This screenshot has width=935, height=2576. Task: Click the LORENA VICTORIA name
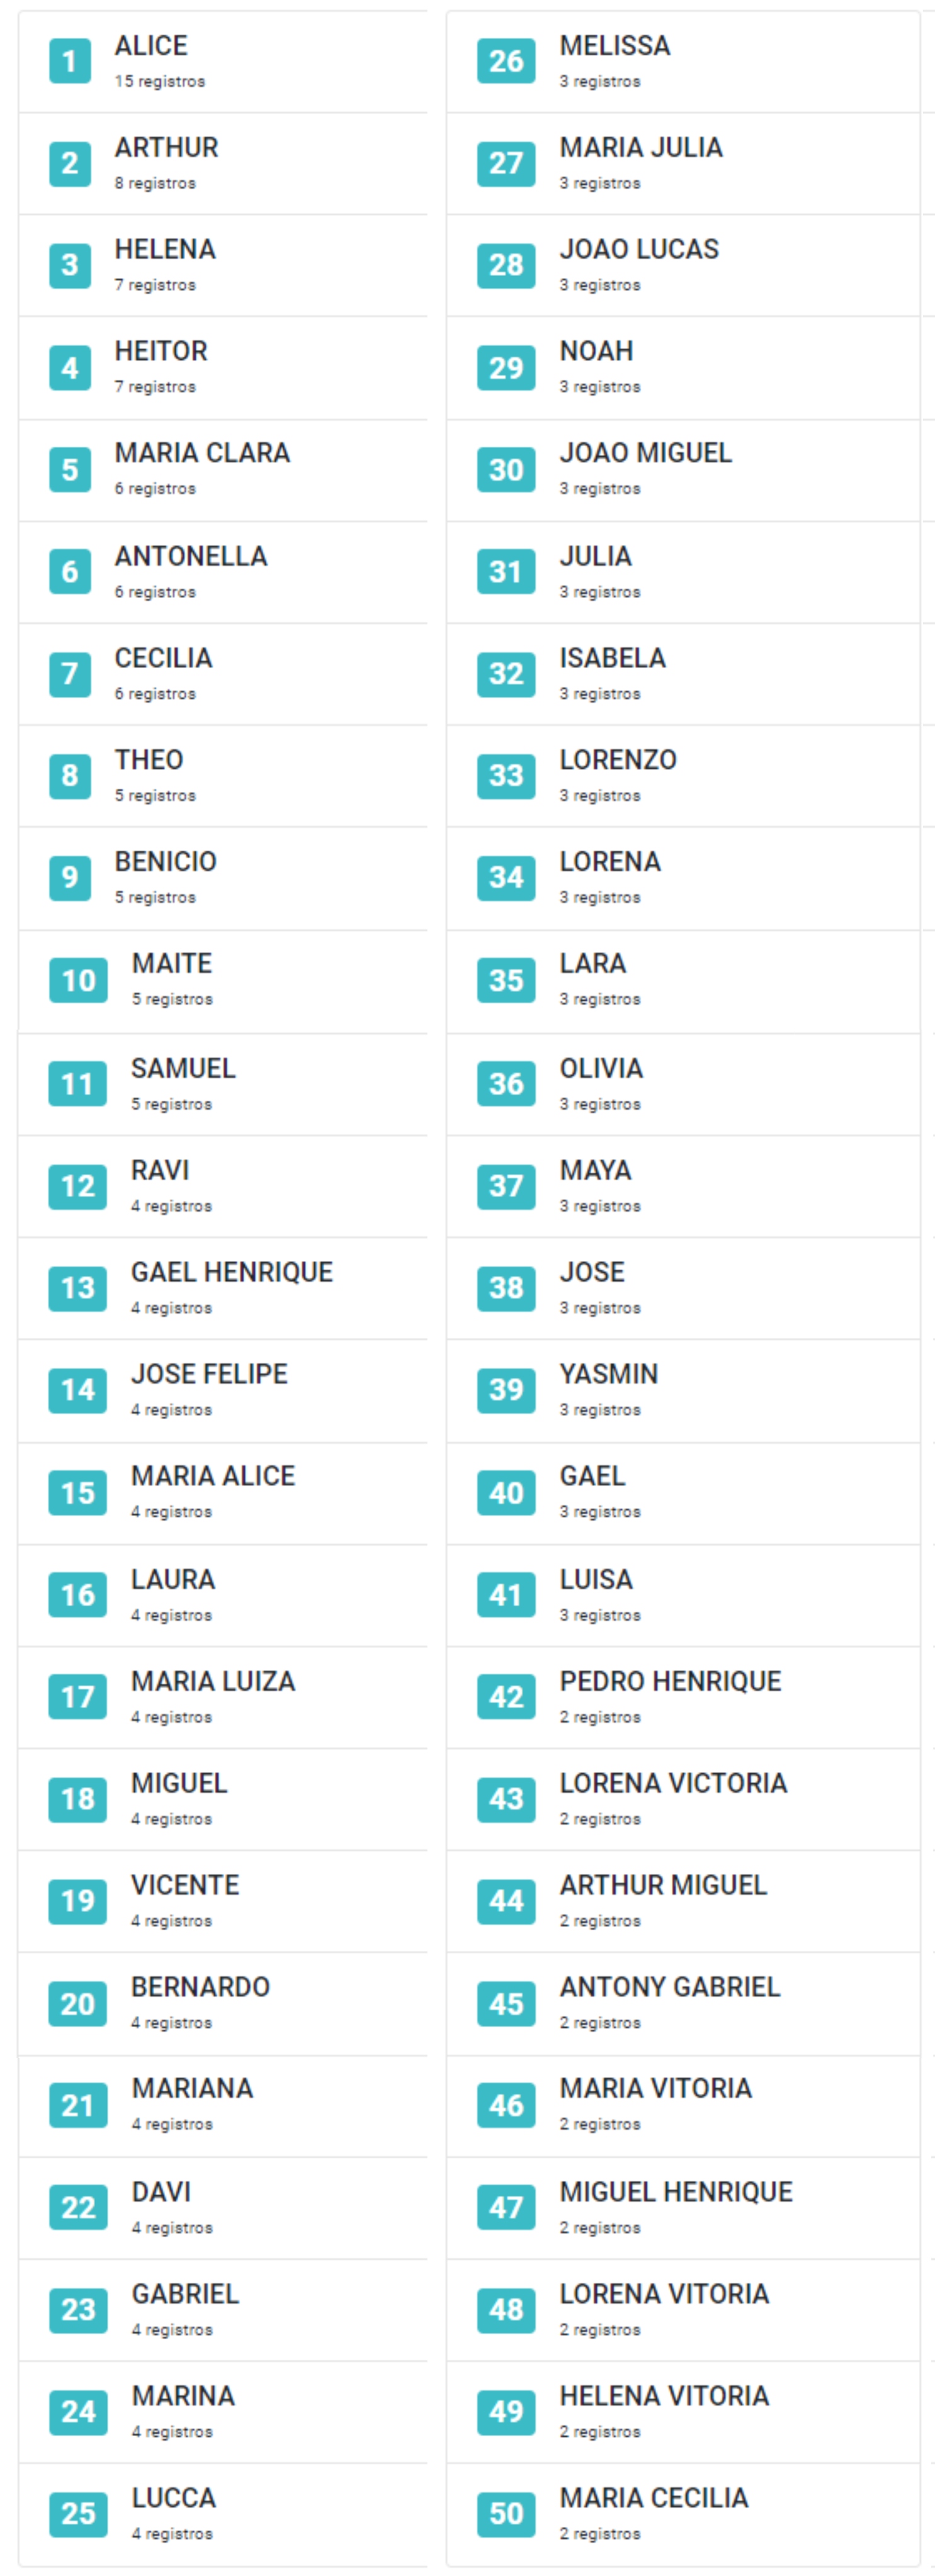coord(673,1783)
